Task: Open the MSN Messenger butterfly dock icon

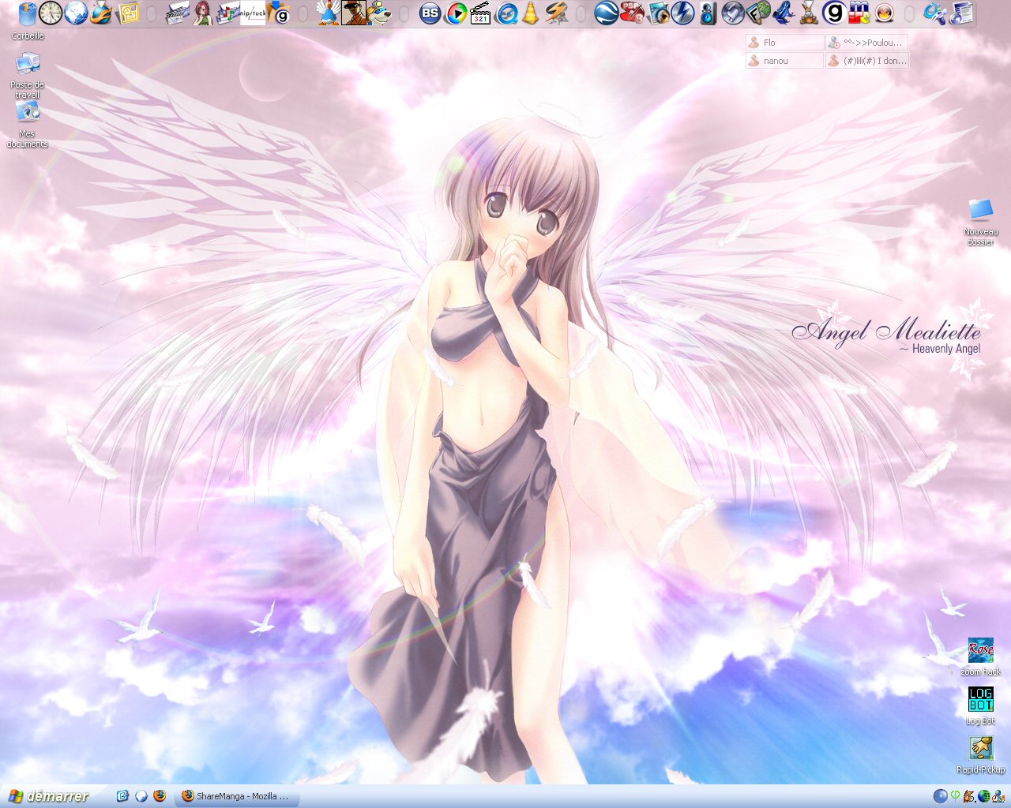Action: (935, 13)
